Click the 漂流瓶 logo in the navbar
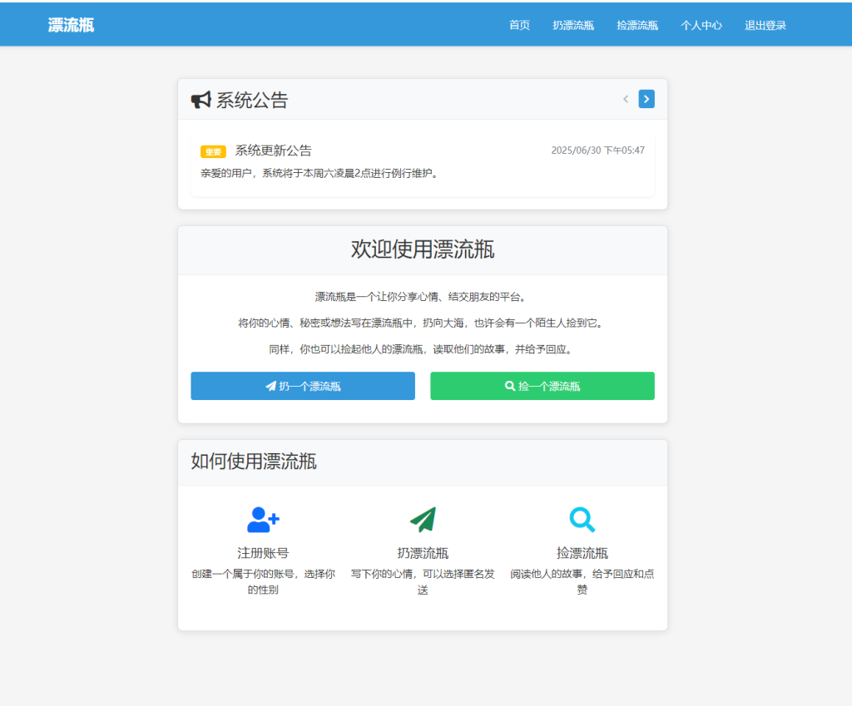 click(x=71, y=24)
